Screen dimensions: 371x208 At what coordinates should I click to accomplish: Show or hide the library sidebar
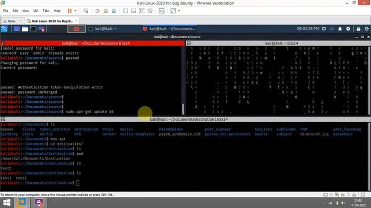(125, 11)
